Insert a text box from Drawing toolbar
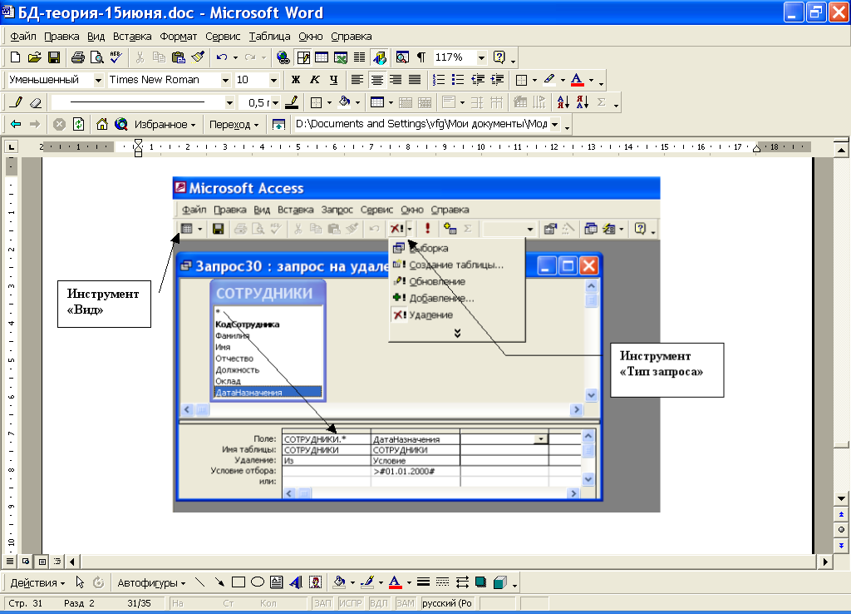The width and height of the screenshot is (851, 614). tap(276, 582)
